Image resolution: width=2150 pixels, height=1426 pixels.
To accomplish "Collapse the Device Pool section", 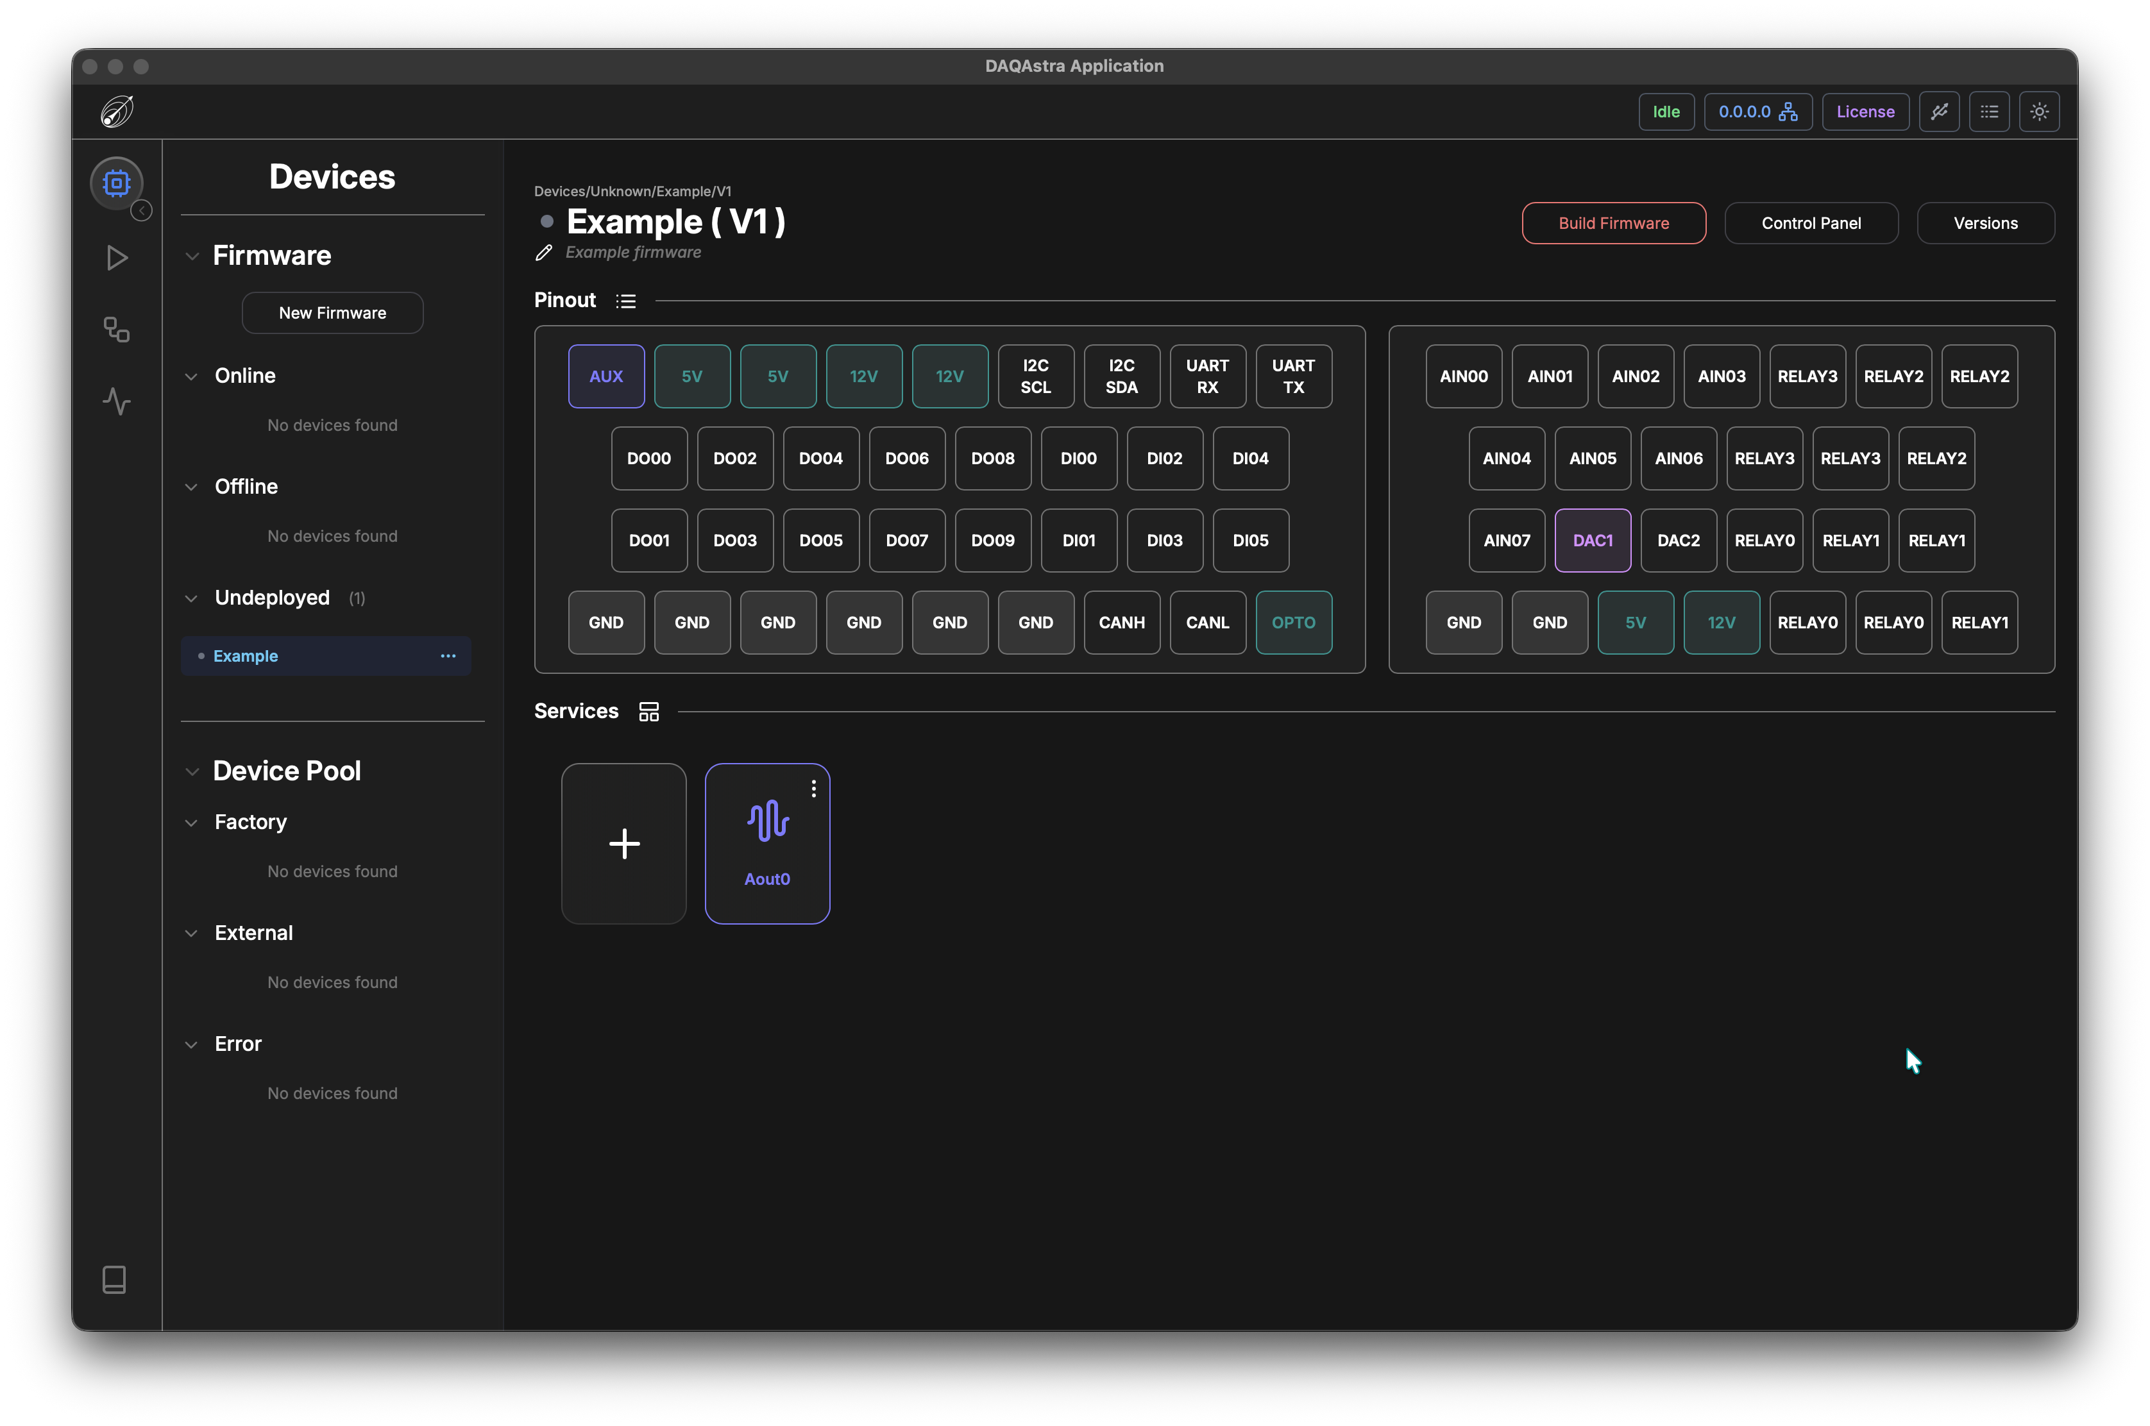I will point(192,772).
